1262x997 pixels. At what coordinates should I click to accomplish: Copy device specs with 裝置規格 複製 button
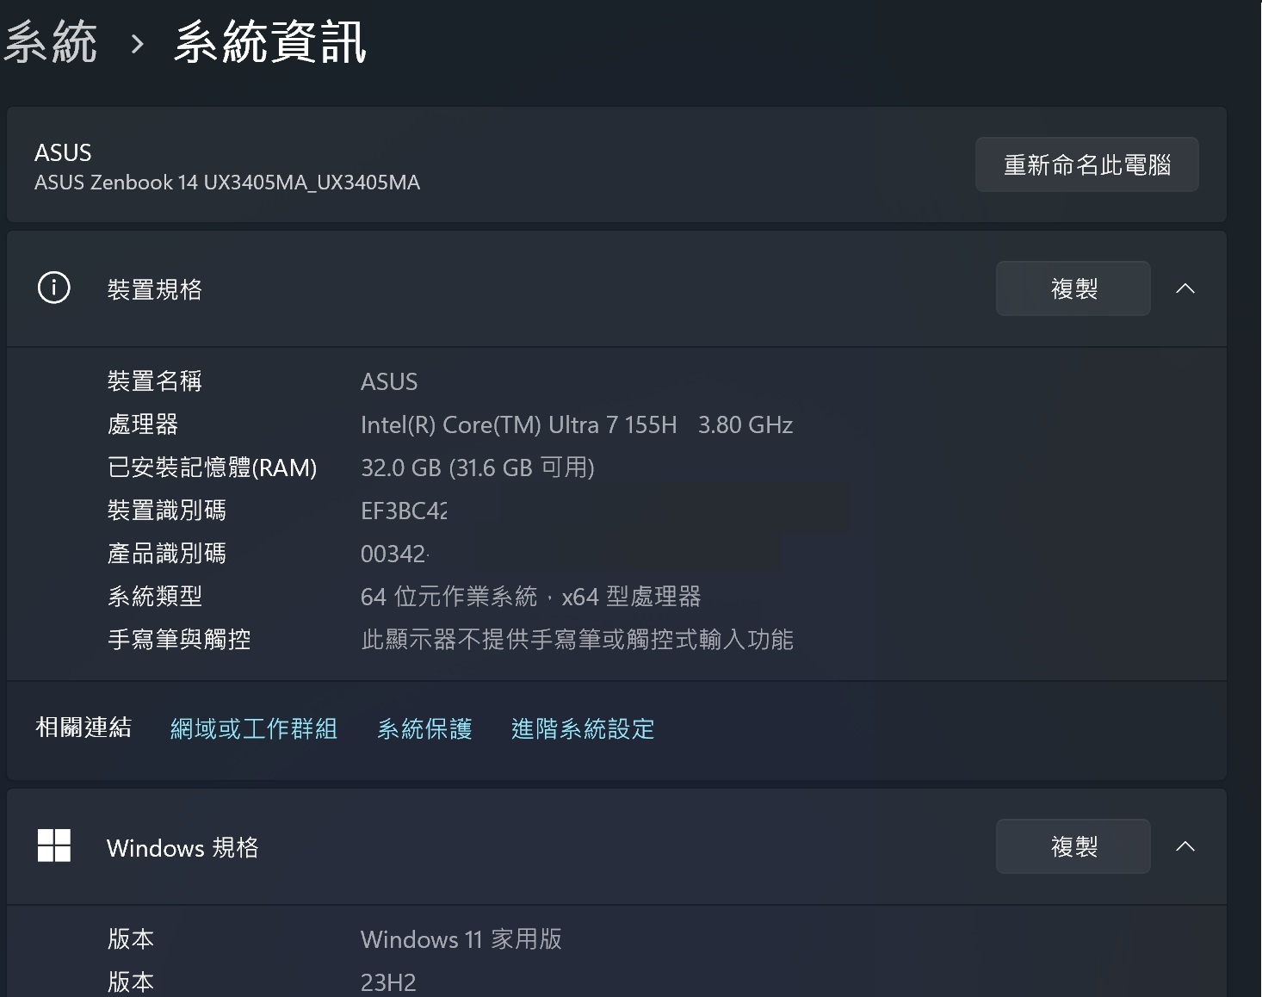tap(1073, 288)
